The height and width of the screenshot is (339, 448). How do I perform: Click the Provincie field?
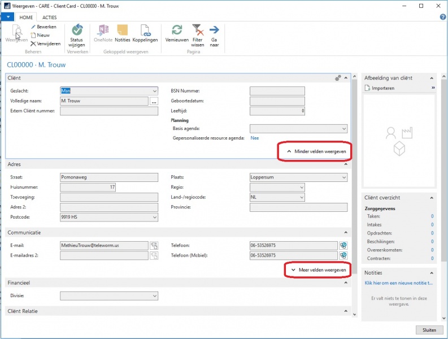click(x=298, y=207)
